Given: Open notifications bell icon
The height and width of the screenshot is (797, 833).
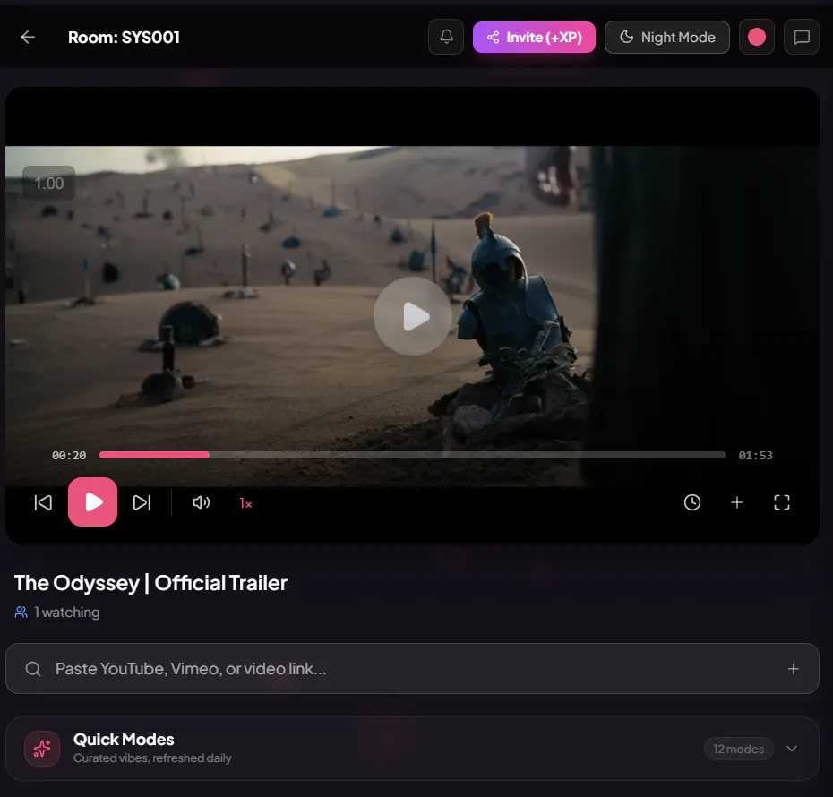Looking at the screenshot, I should [446, 38].
